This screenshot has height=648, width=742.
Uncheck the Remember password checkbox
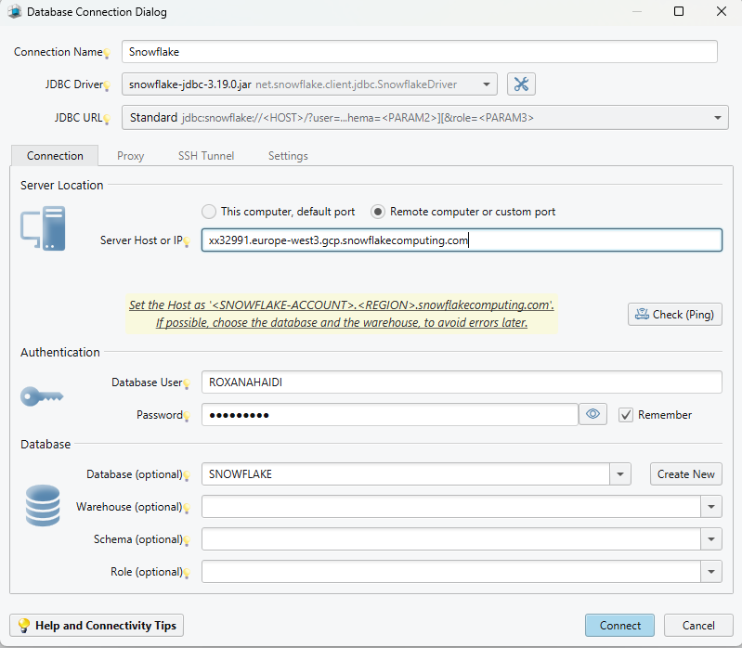point(626,415)
